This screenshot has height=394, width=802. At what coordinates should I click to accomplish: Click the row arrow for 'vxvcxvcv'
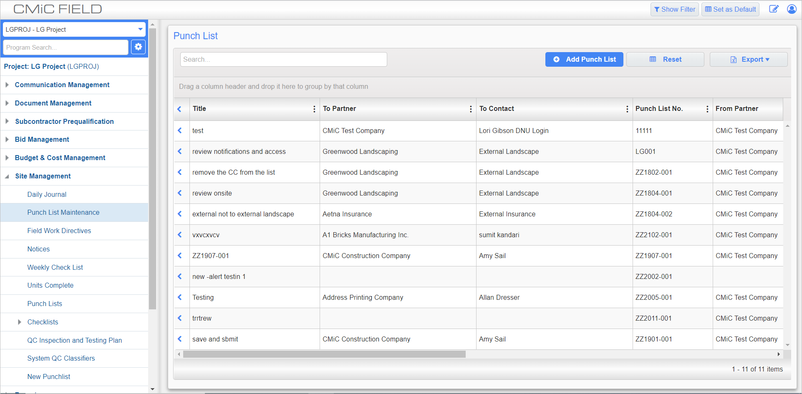(x=180, y=235)
